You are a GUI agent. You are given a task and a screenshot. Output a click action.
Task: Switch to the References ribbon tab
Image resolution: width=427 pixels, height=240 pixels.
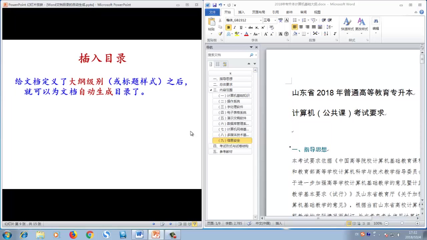(275, 12)
